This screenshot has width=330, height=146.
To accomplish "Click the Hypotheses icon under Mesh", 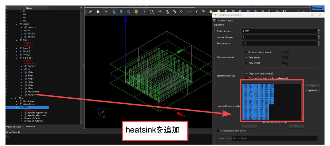I will [21, 101].
